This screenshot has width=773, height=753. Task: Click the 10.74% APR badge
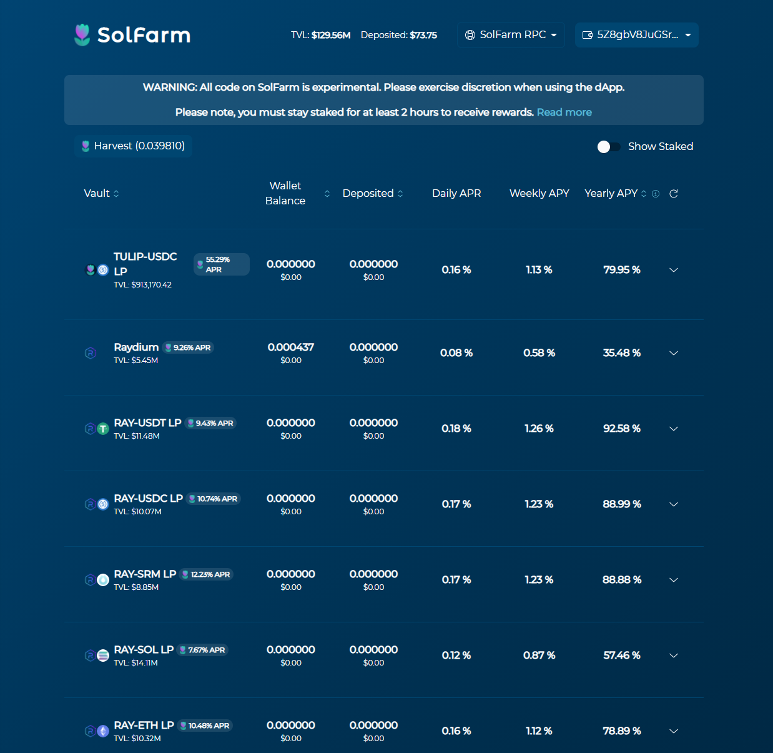click(x=214, y=499)
